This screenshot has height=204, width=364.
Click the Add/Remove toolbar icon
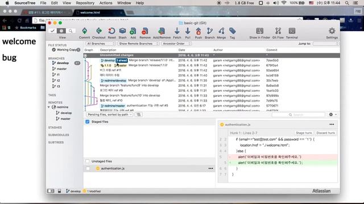162,31
